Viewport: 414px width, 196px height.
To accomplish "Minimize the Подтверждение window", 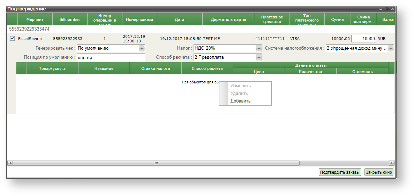I will click(x=381, y=9).
